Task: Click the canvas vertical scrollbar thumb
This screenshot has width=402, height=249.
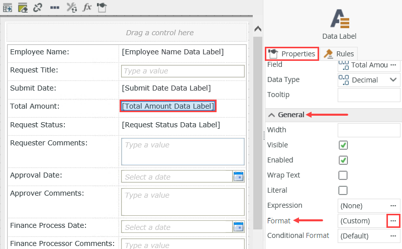Action: tap(258, 133)
